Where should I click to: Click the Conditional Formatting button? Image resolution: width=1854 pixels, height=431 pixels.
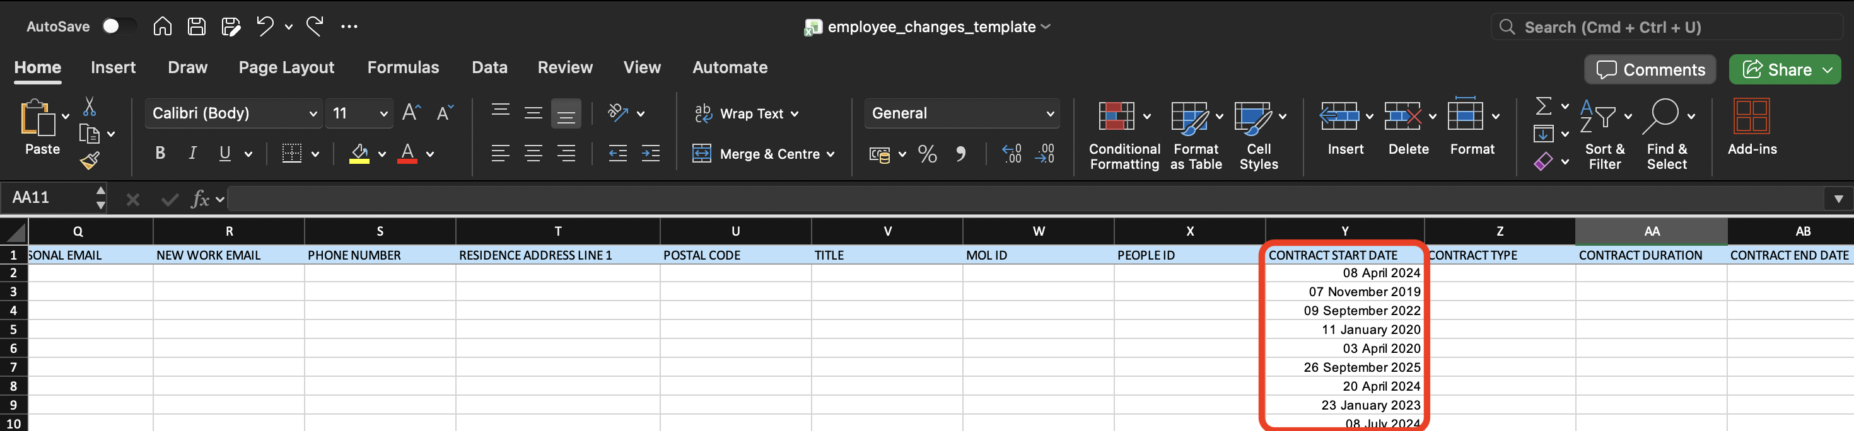(1124, 135)
